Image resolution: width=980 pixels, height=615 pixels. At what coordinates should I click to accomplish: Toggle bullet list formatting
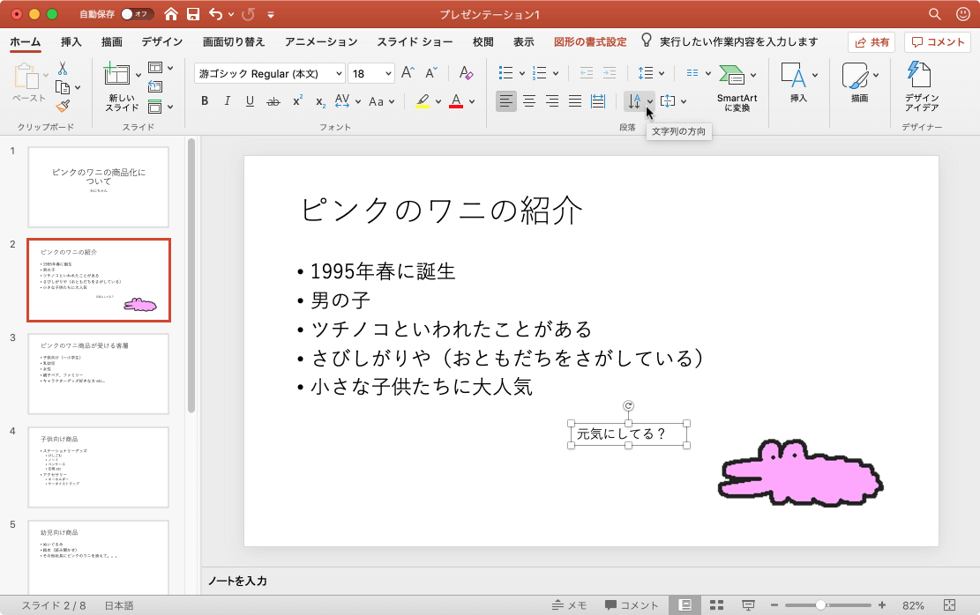(x=506, y=71)
